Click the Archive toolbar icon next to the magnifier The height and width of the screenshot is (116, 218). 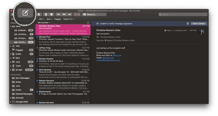pyautogui.click(x=39, y=14)
